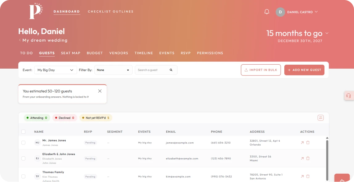Dismiss the estimated guests notice

pyautogui.click(x=100, y=91)
